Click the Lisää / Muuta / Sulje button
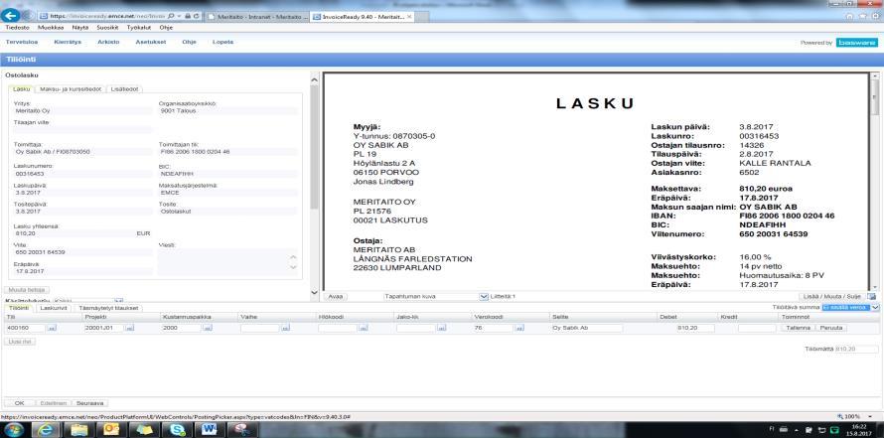884x438 pixels. (832, 297)
